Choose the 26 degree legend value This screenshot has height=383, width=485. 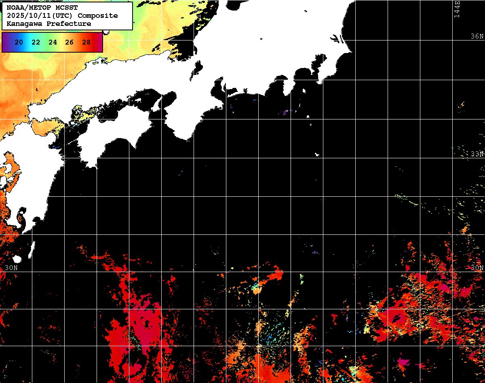point(69,42)
